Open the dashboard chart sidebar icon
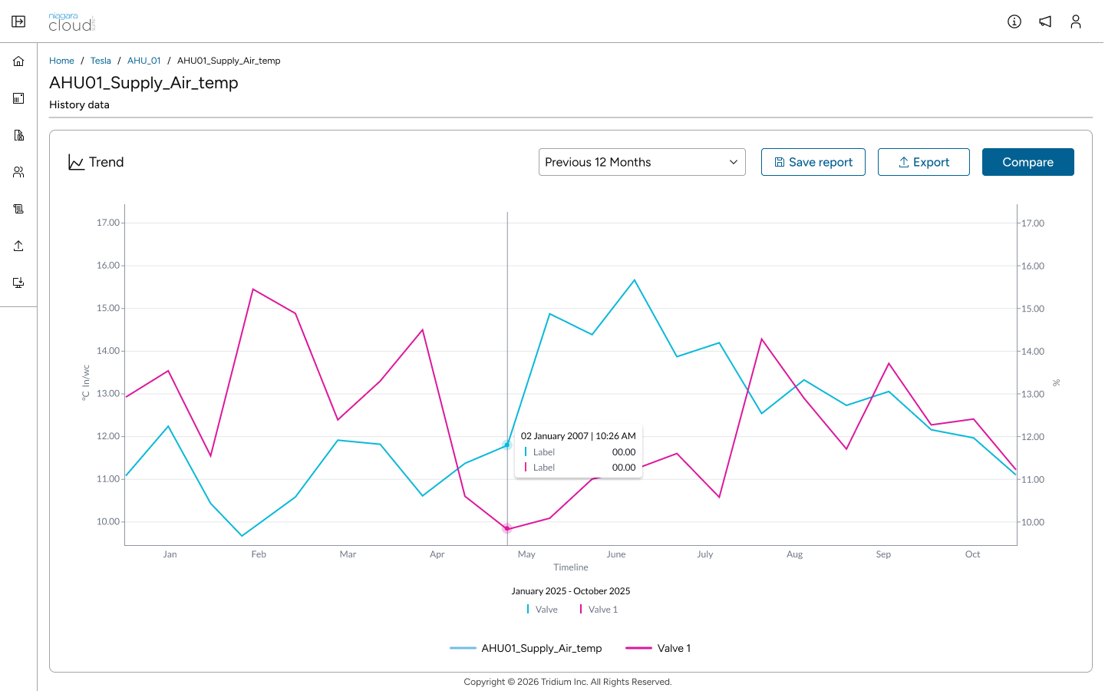Image resolution: width=1105 pixels, height=691 pixels. 18,98
